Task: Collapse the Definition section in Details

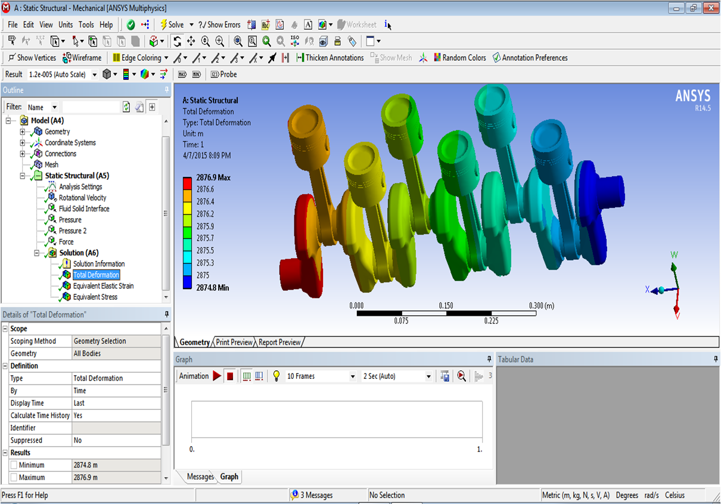Action: 5,366
